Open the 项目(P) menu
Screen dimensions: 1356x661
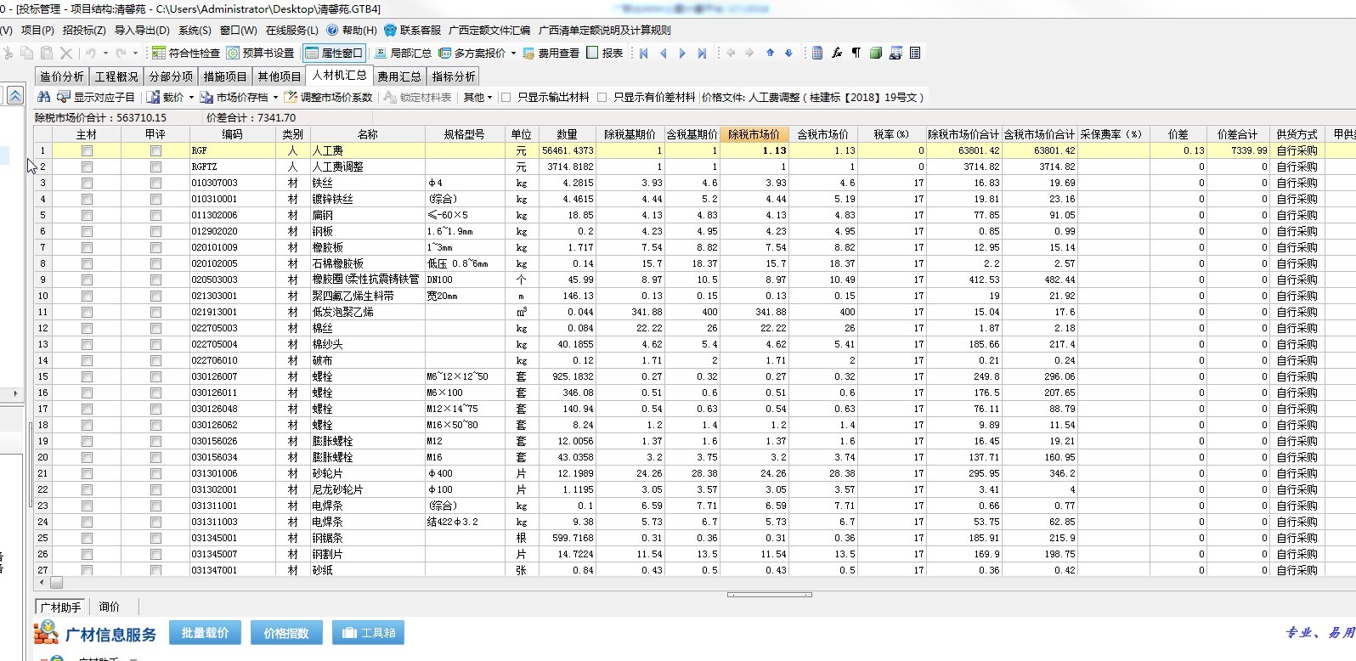tap(37, 30)
